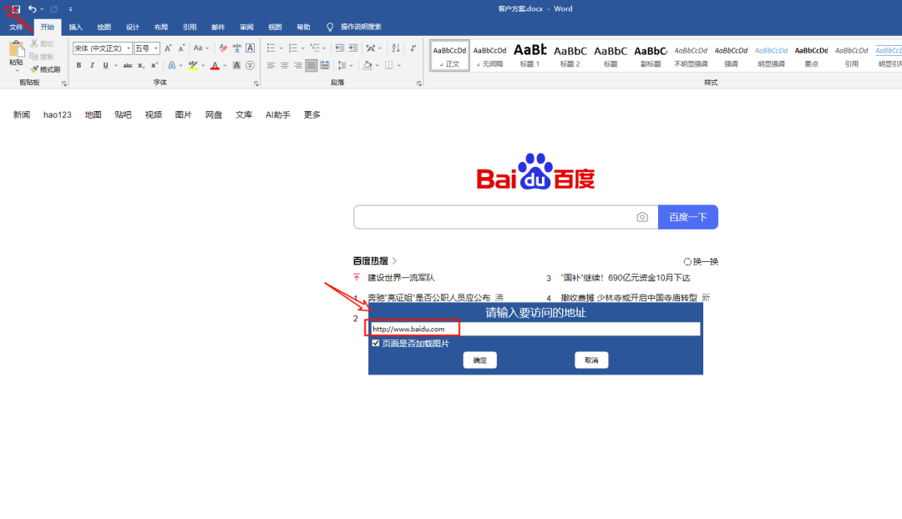Click the character border (A in box) icon
902x519 pixels.
pyautogui.click(x=251, y=48)
